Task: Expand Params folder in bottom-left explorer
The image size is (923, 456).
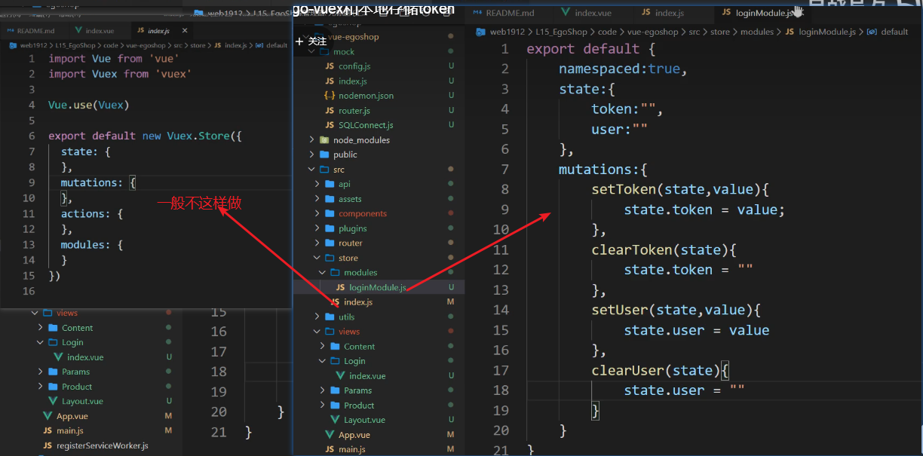Action: [x=41, y=372]
